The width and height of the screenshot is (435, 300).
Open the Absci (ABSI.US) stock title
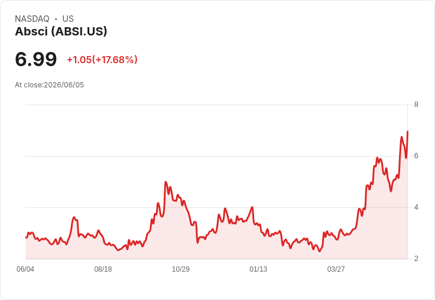61,31
